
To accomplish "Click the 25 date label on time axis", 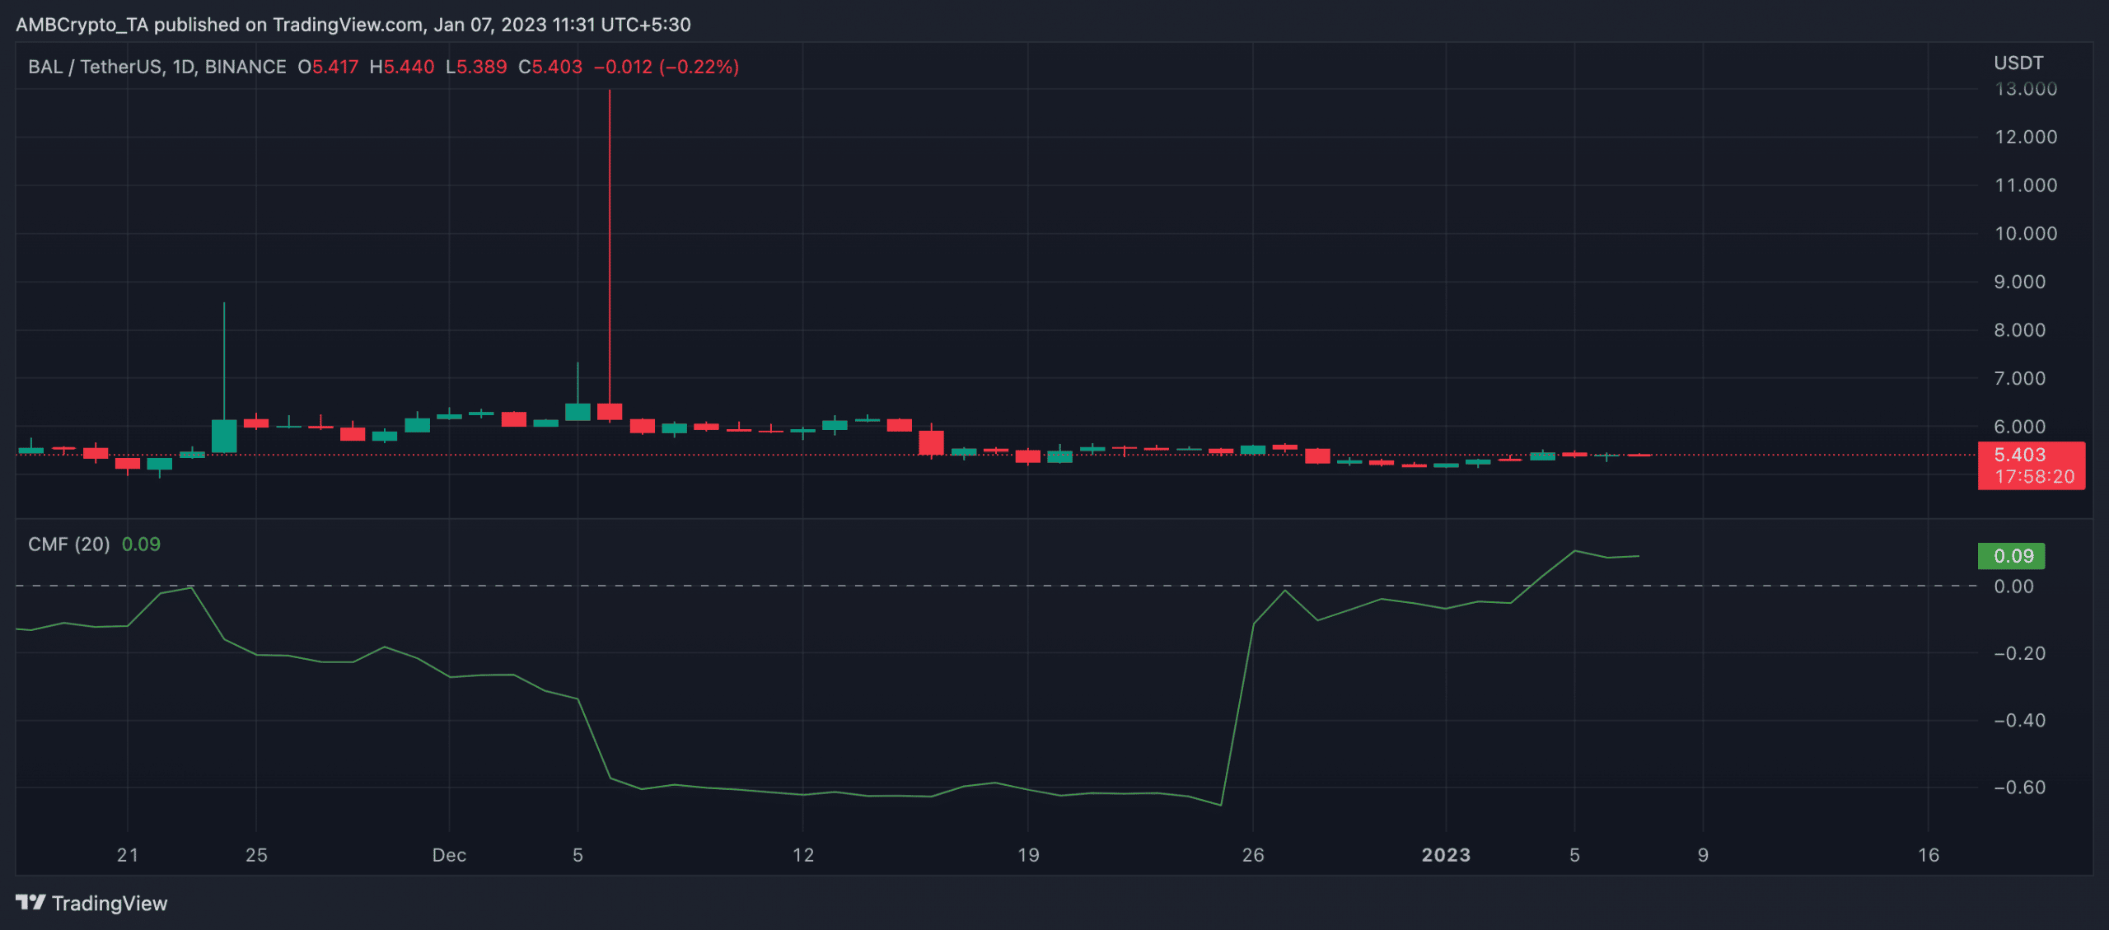I will pyautogui.click(x=256, y=855).
